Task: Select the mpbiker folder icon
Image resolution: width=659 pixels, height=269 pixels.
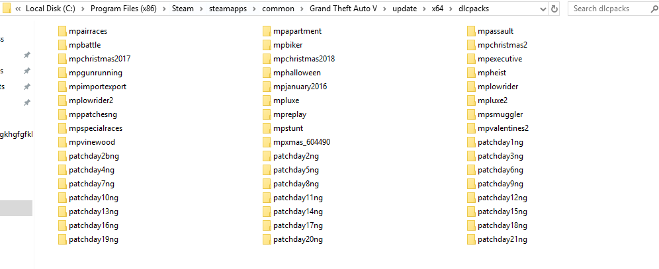Action: pyautogui.click(x=267, y=45)
